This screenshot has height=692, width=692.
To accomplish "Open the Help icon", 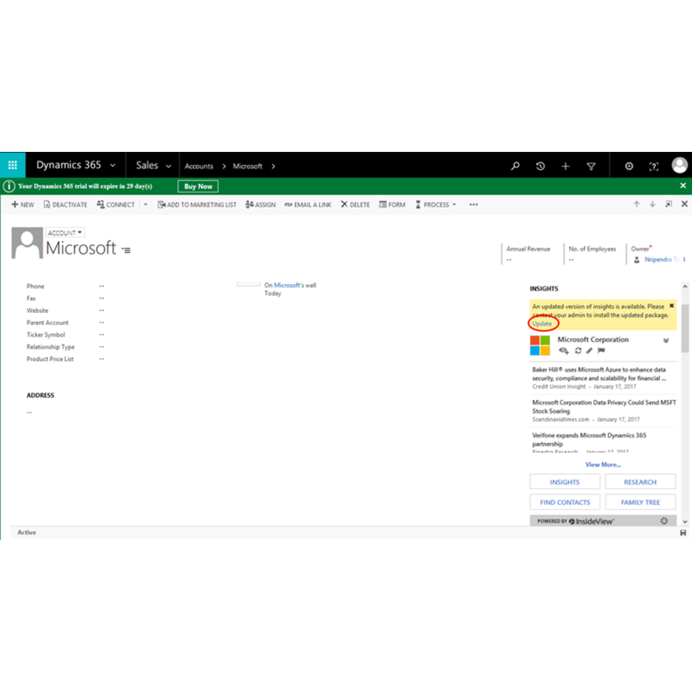I will point(654,165).
